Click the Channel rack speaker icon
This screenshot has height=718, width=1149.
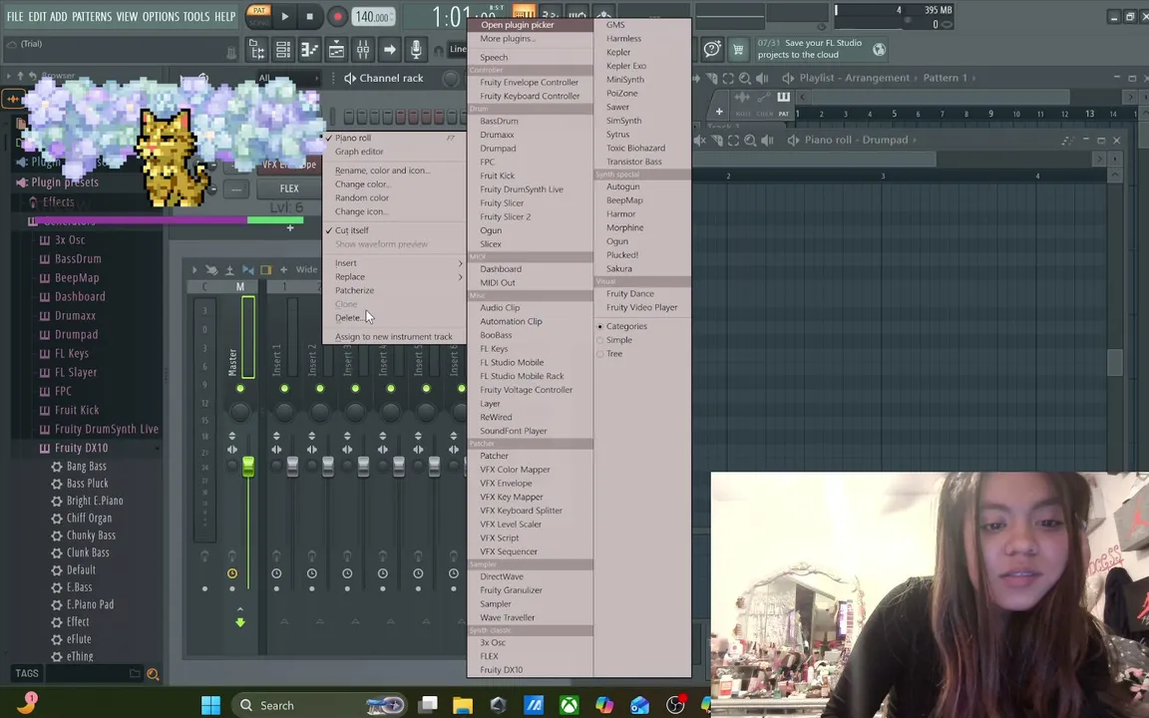[x=350, y=79]
